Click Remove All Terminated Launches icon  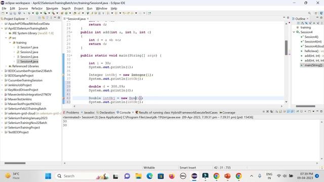tap(271, 111)
